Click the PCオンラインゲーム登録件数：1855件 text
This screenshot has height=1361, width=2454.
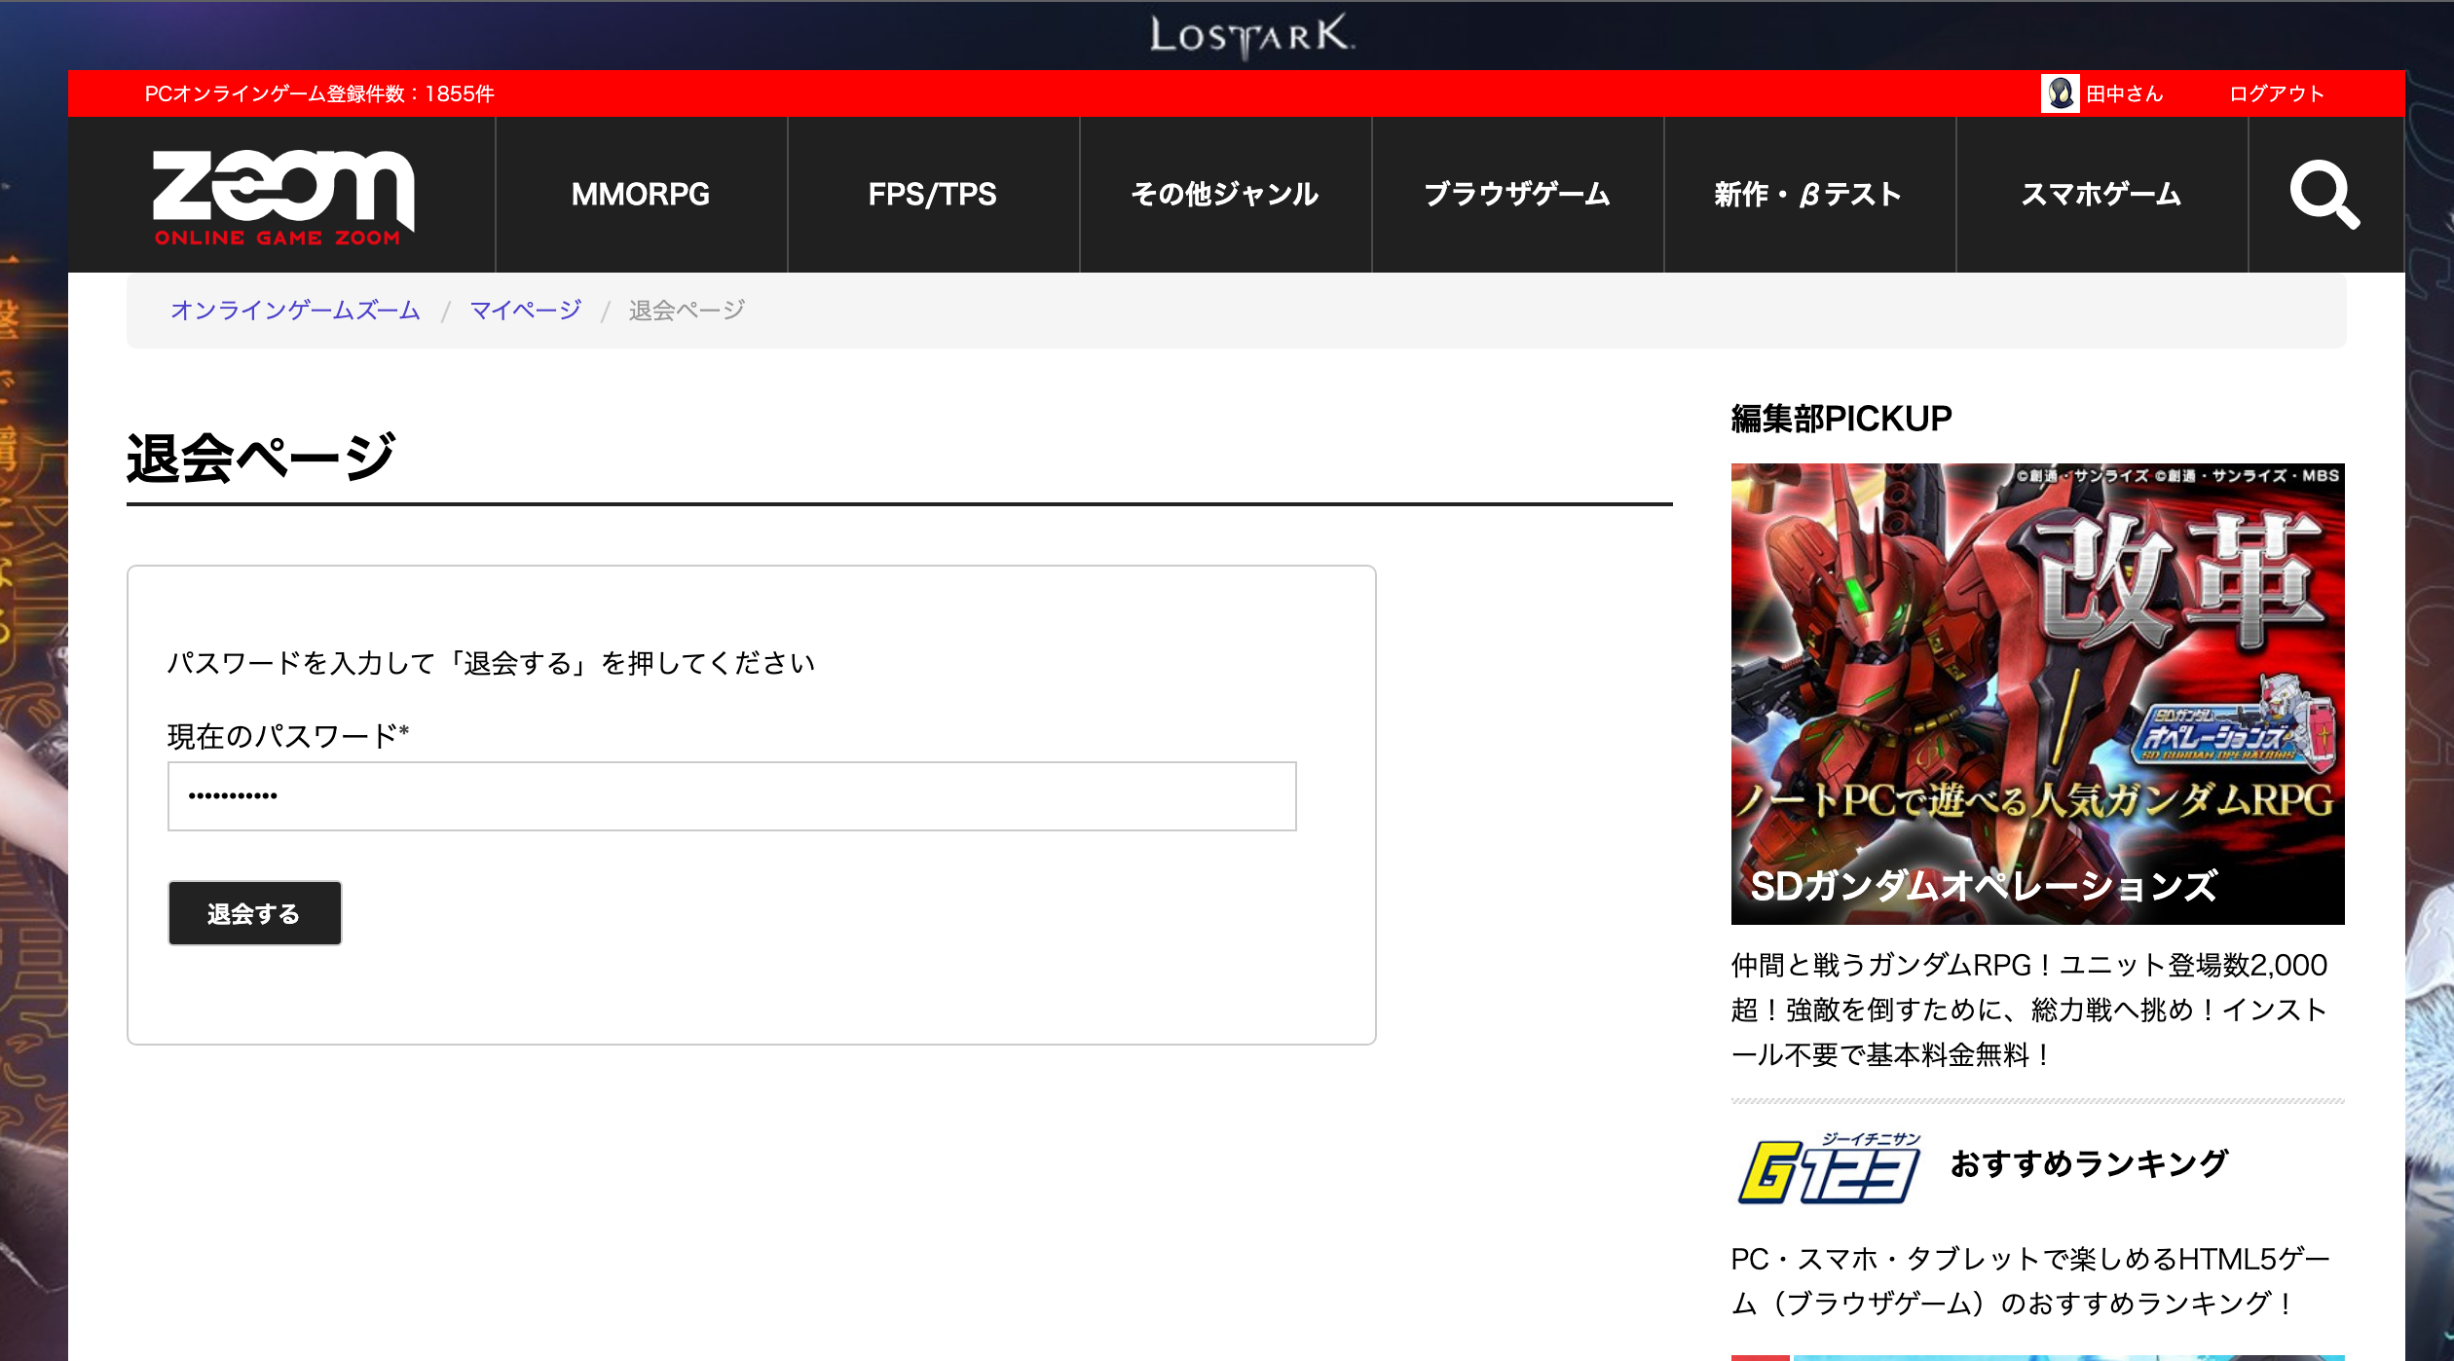click(x=319, y=93)
